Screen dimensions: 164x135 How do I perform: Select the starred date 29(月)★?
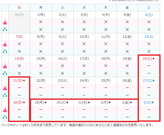41,103
